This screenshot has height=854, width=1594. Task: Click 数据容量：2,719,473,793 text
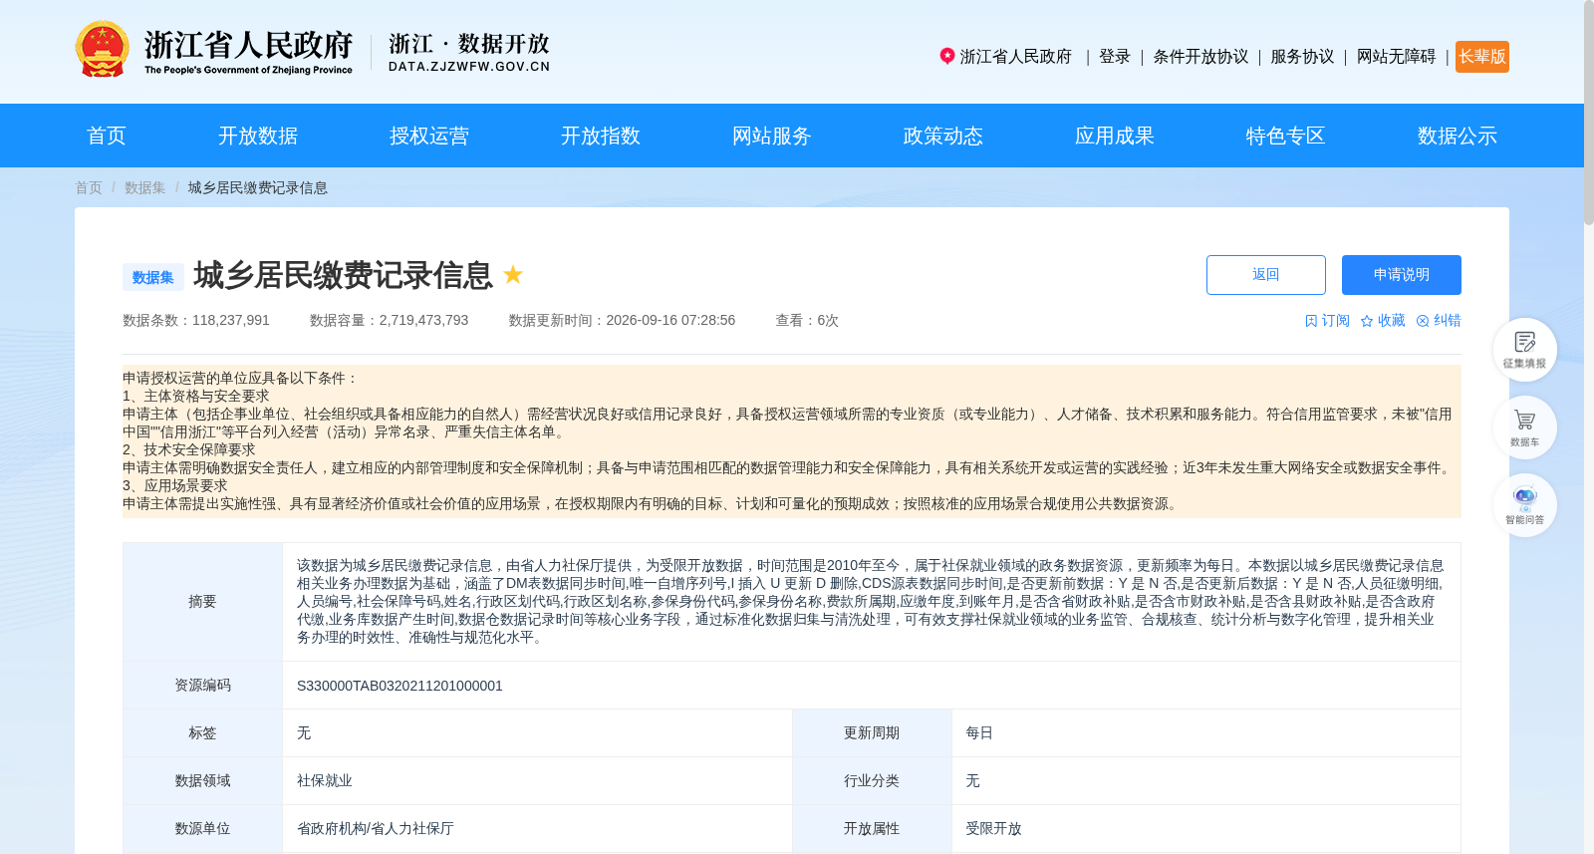tap(389, 320)
